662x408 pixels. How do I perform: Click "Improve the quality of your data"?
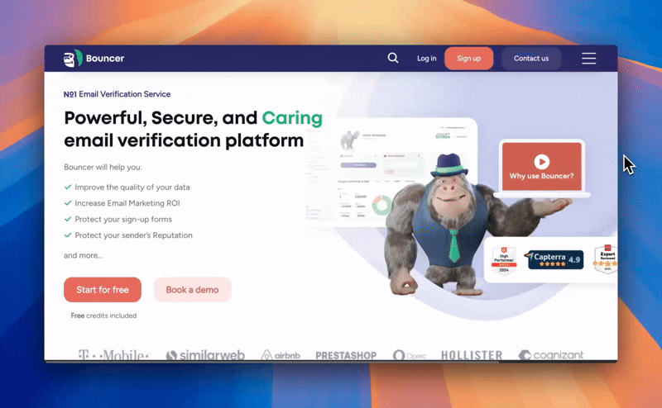(132, 187)
